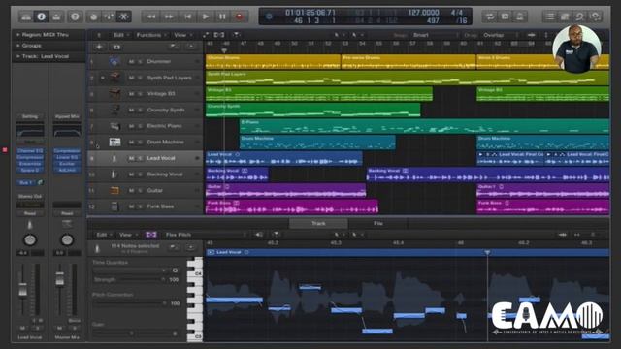Select the Vintage B3 track icon
Screen dimensions: 621x349
pos(114,94)
